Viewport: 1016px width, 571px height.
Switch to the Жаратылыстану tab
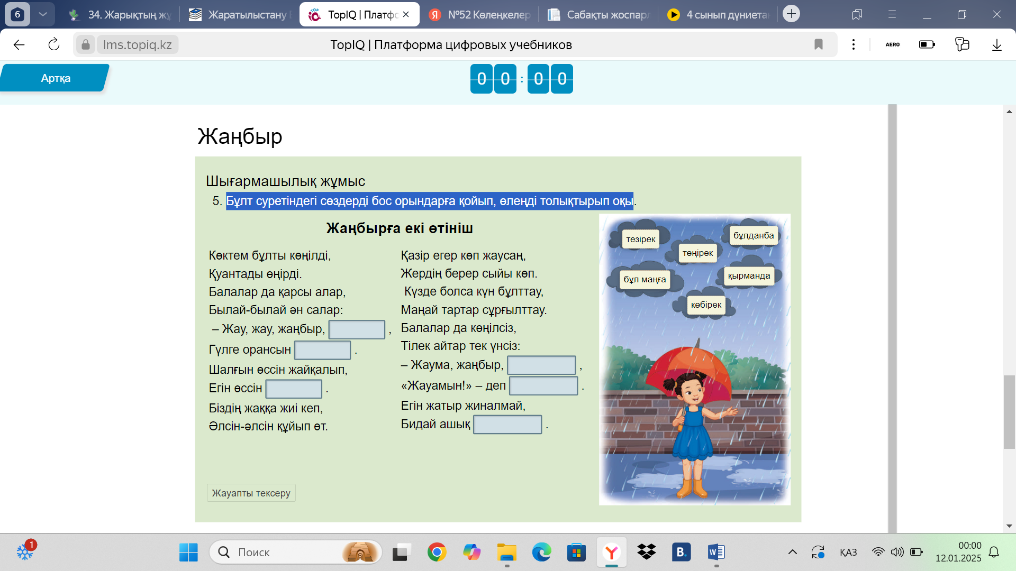click(241, 15)
